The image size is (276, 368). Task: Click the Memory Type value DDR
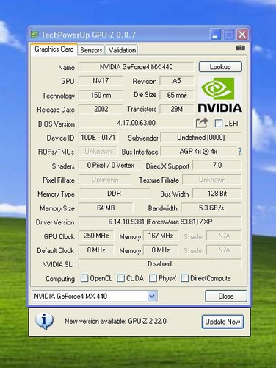[x=114, y=194]
